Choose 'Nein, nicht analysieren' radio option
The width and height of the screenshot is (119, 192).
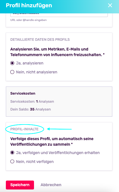point(12,72)
